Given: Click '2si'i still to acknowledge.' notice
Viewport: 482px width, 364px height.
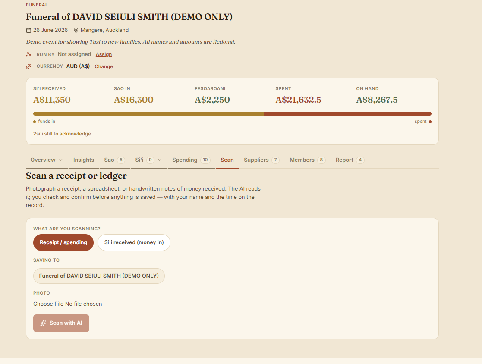Looking at the screenshot, I should pos(63,134).
